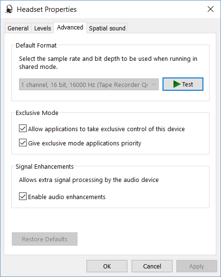Open the default format sample rate dropdown
The image size is (221, 277).
click(89, 85)
